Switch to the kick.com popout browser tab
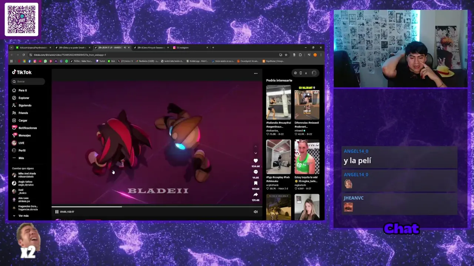 pos(34,48)
